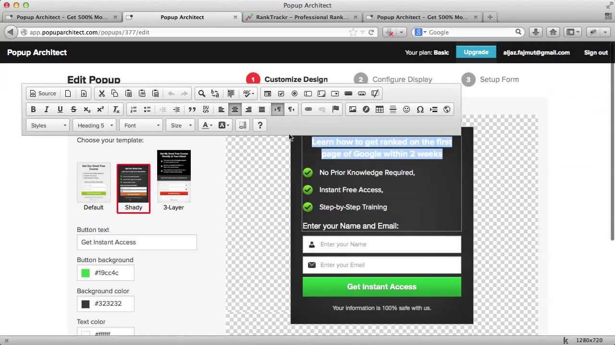
Task: Click the insert Link icon
Action: [x=308, y=109]
